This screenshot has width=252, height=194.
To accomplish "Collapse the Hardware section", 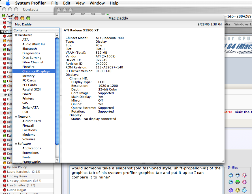I will click(x=16, y=35).
